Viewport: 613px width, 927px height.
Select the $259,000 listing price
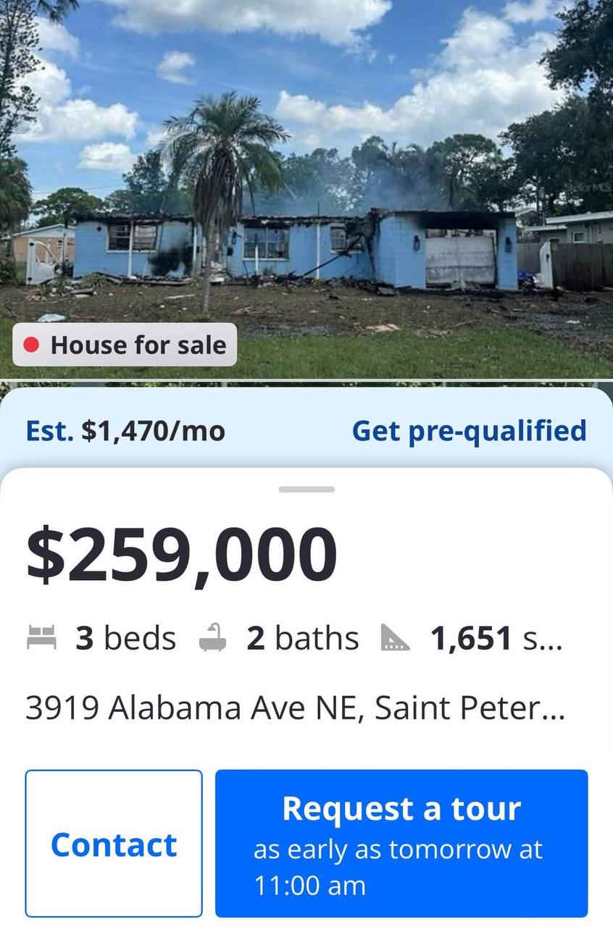point(182,555)
